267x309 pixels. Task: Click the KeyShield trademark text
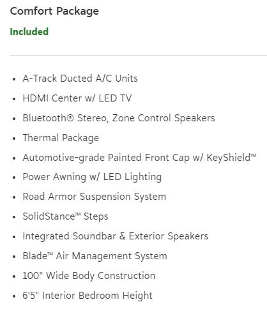[x=231, y=158]
